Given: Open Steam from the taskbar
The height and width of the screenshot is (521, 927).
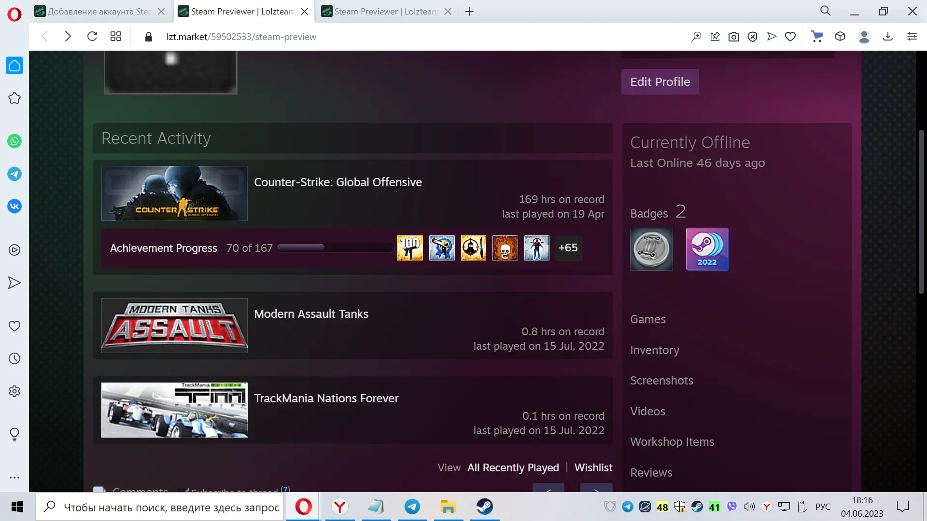Looking at the screenshot, I should pyautogui.click(x=484, y=507).
